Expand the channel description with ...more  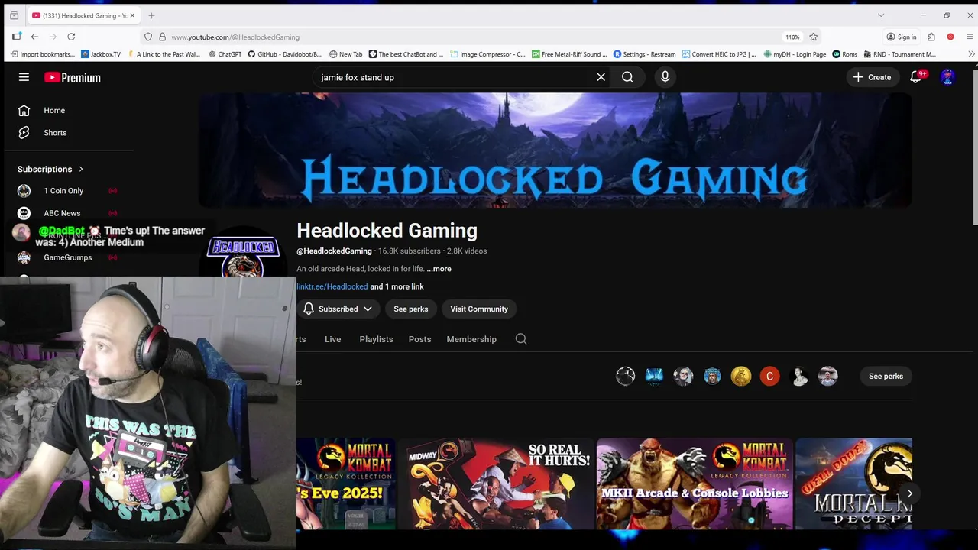(439, 269)
